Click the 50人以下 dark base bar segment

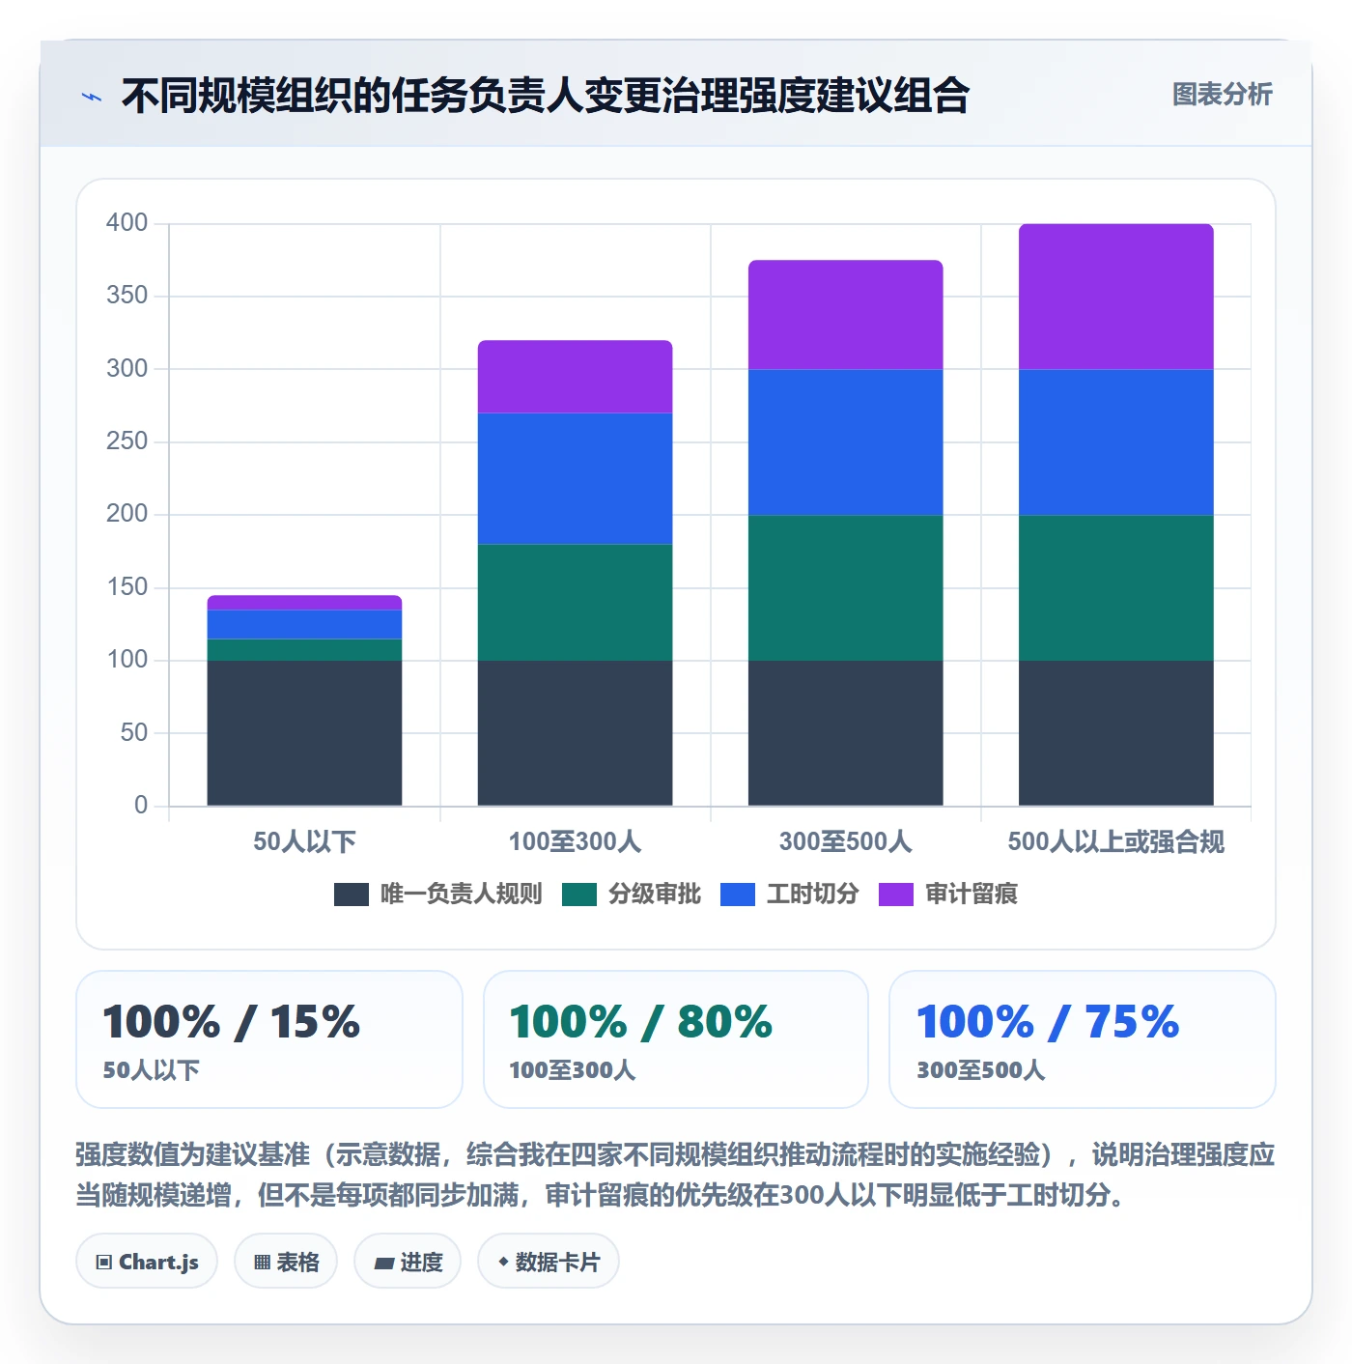pos(304,733)
